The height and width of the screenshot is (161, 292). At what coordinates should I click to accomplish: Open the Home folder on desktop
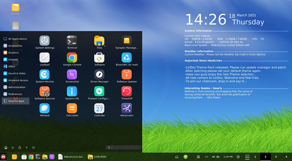(15, 10)
